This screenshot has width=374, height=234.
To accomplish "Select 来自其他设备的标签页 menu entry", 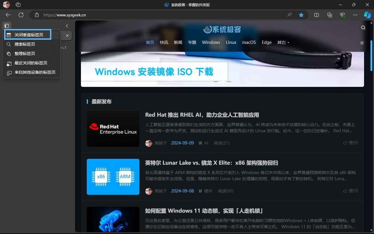I will tap(31, 72).
